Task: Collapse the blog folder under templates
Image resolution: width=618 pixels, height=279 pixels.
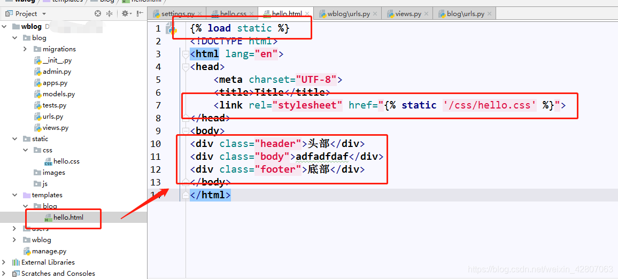Action: tap(25, 206)
